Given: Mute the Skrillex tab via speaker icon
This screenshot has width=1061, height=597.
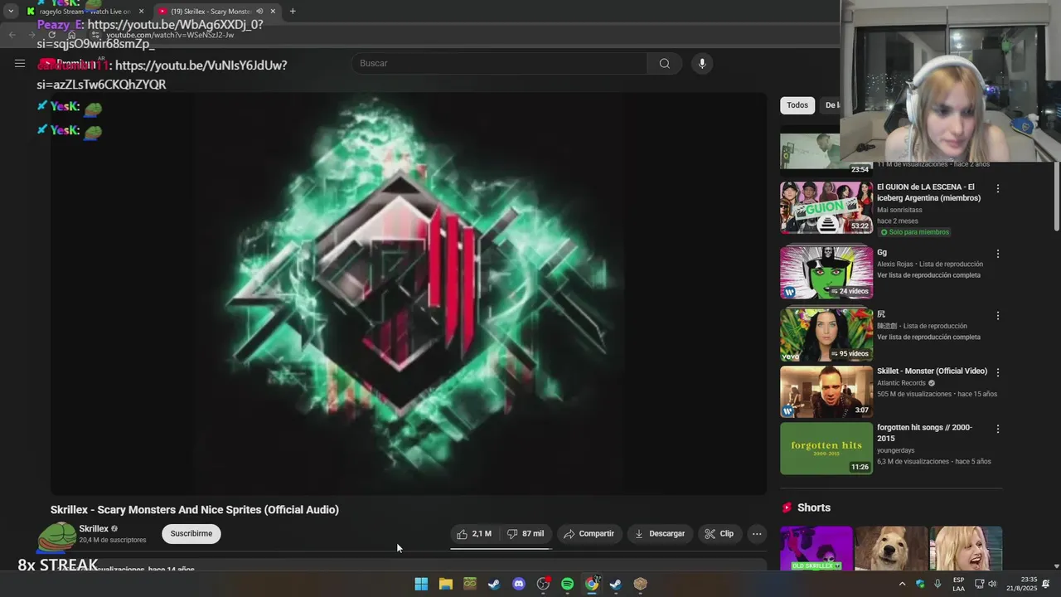Looking at the screenshot, I should pos(259,11).
